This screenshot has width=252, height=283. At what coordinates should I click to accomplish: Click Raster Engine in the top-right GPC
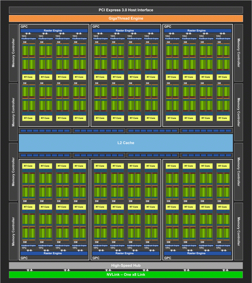point(198,31)
